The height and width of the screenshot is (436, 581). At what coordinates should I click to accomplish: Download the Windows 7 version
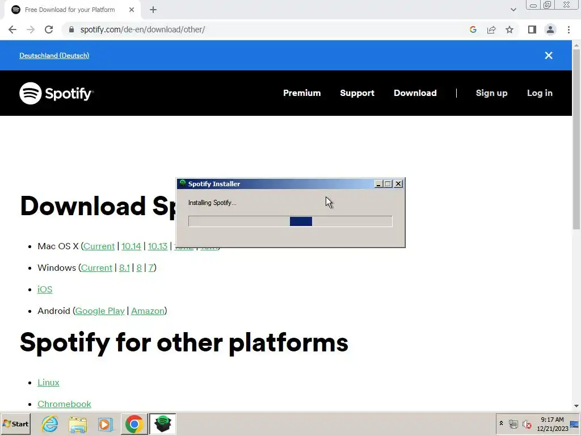point(151,268)
